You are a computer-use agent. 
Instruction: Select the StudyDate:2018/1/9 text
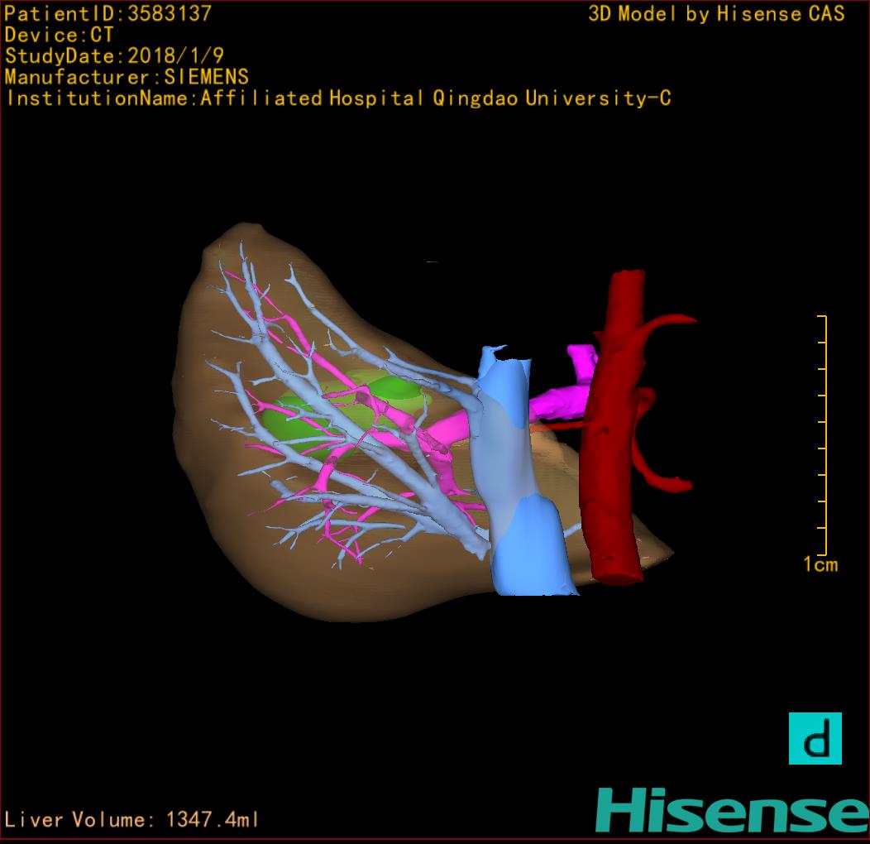pyautogui.click(x=114, y=56)
